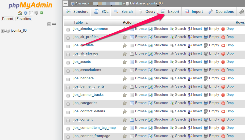Click the Insert icon for jos_banner_tracks

(x=190, y=95)
